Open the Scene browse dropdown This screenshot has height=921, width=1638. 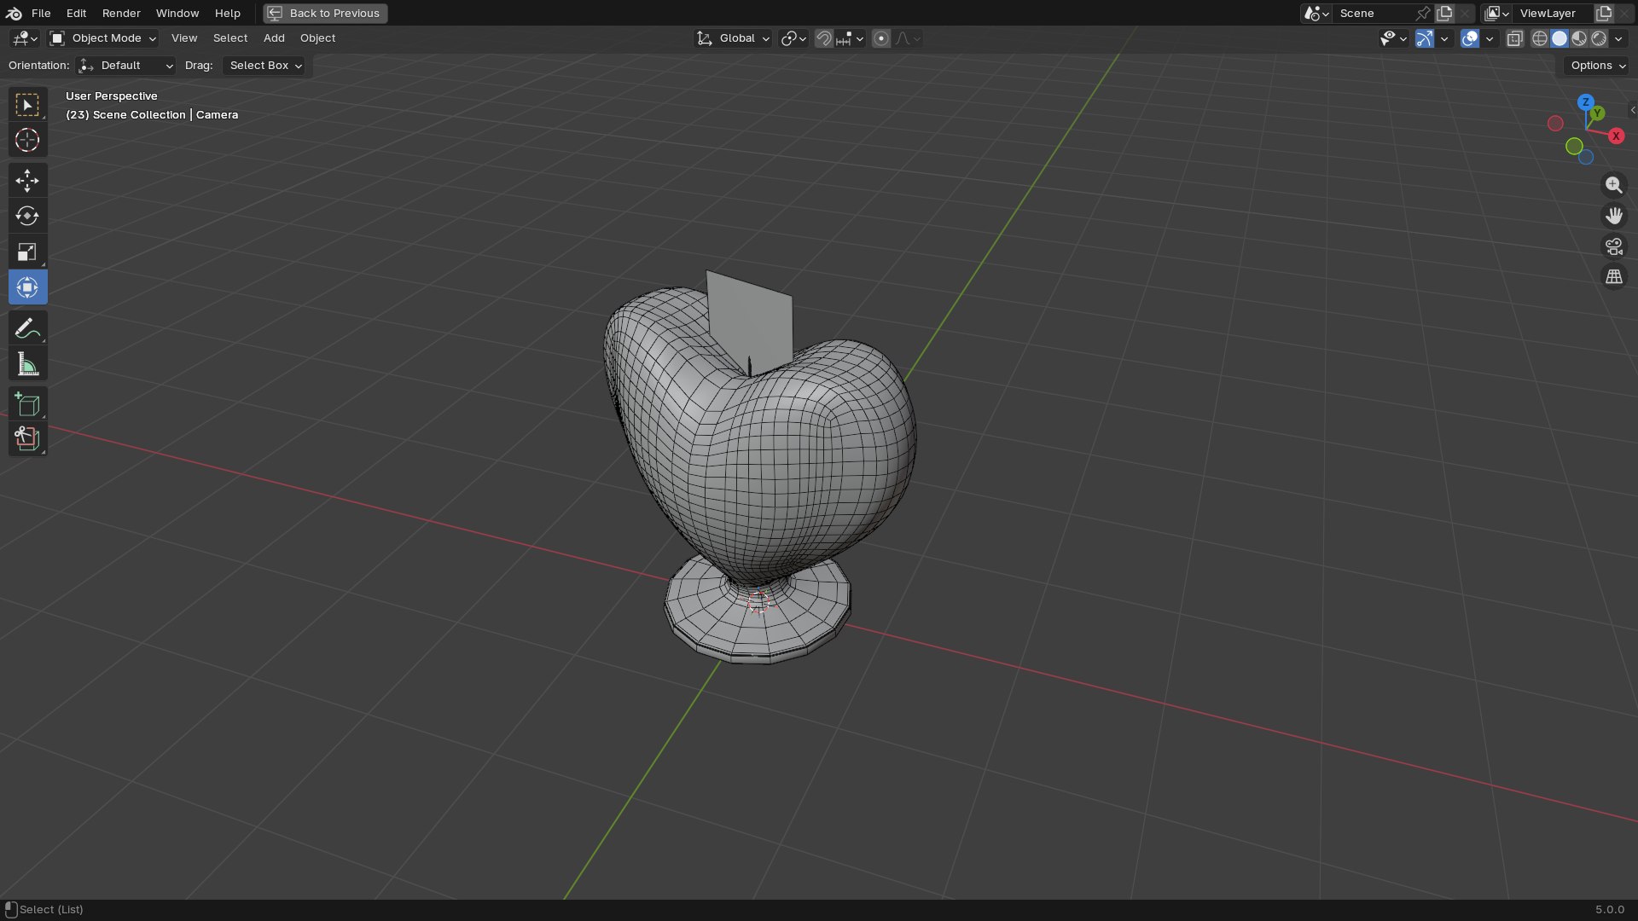[x=1316, y=13]
